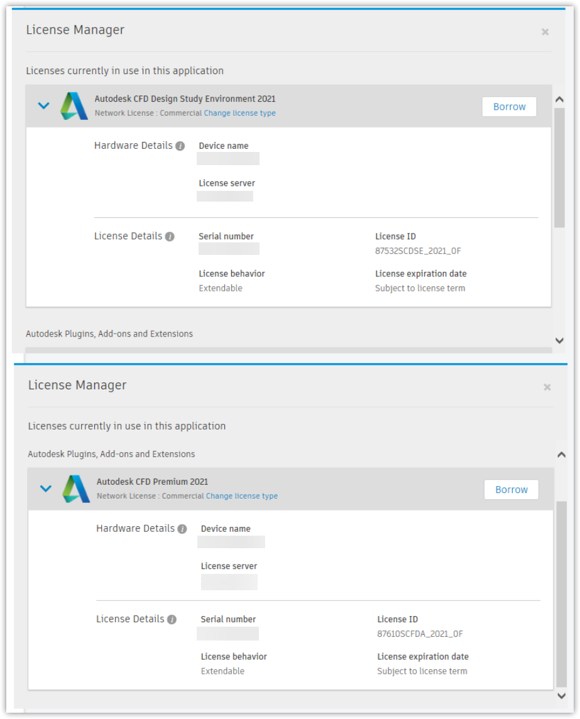Click scroll-down arrow in lower License Manager
580x719 pixels.
pos(561,696)
